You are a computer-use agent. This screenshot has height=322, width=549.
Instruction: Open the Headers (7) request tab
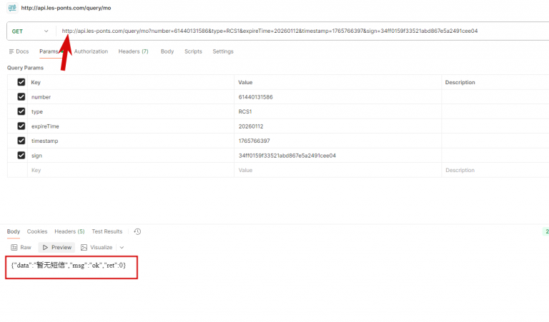(134, 51)
